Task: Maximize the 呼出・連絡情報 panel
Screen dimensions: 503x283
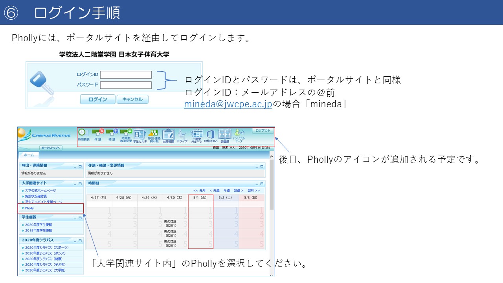Action: click(81, 166)
